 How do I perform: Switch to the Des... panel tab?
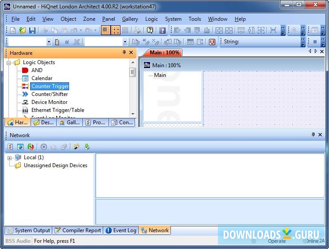pos(44,123)
